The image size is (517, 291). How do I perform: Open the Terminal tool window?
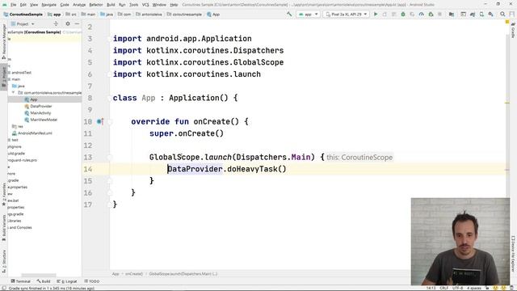pyautogui.click(x=20, y=281)
